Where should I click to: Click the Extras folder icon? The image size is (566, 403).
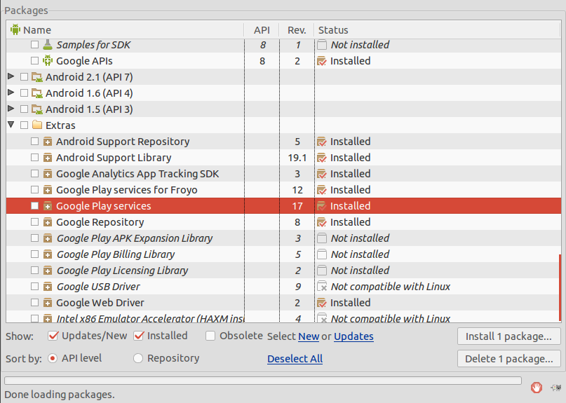point(36,125)
